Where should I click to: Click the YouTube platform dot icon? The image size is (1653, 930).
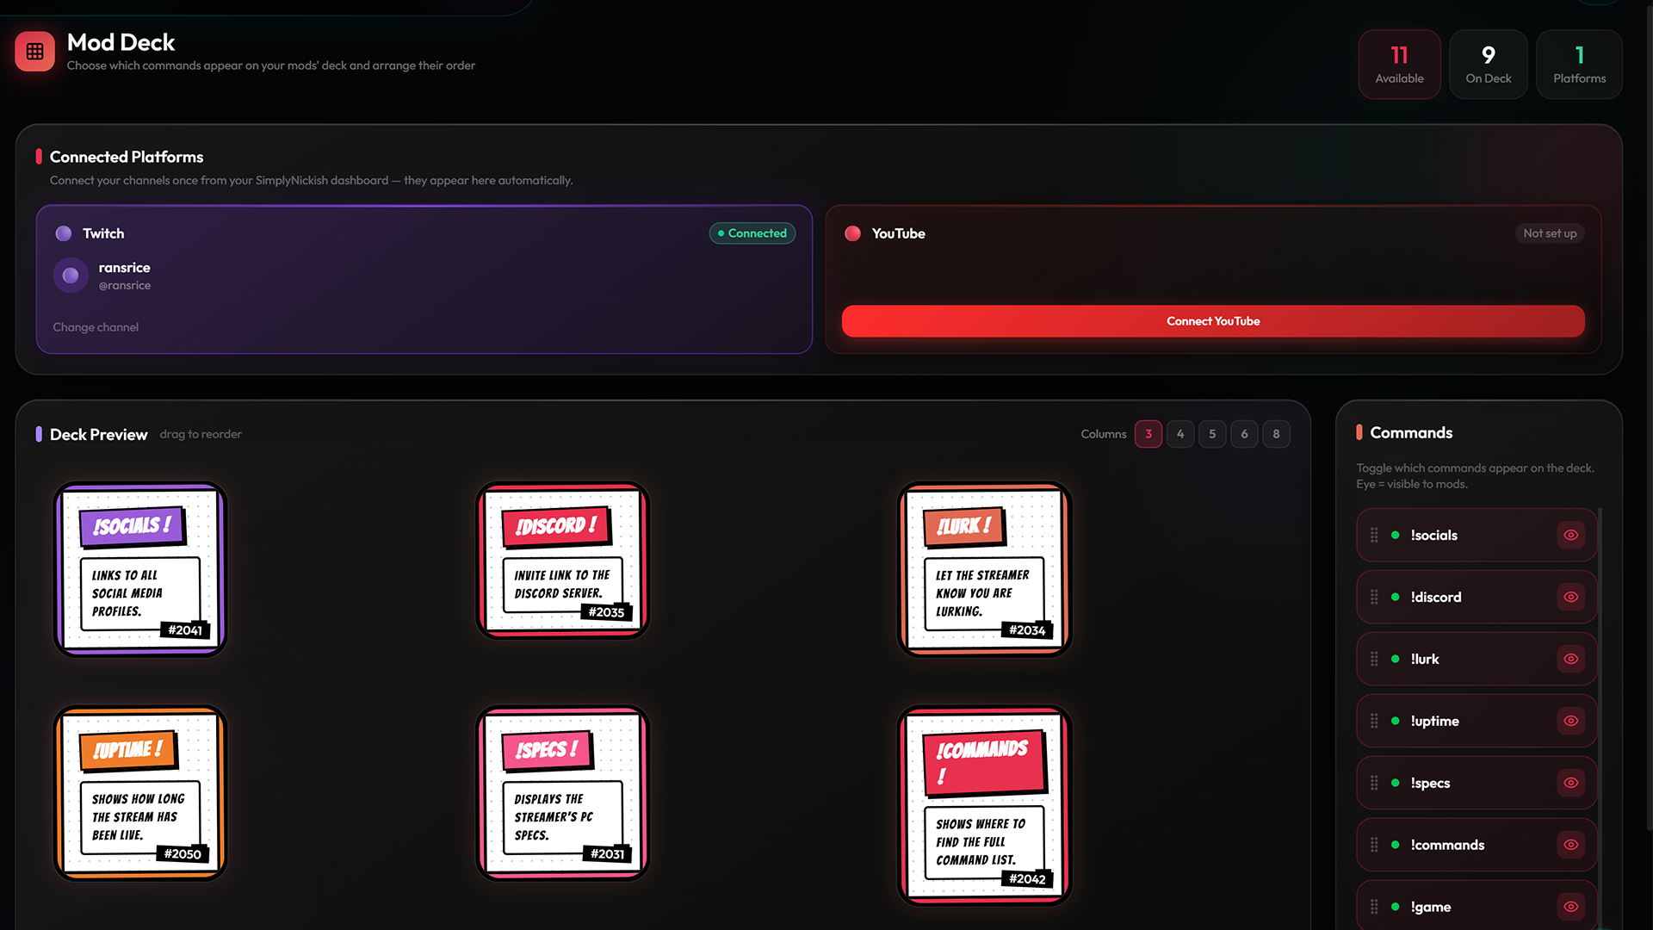coord(852,233)
